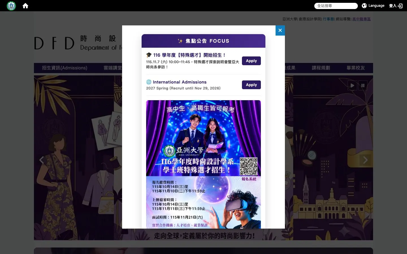The image size is (407, 254).
Task: Apply to International Admissions
Action: pos(251,85)
